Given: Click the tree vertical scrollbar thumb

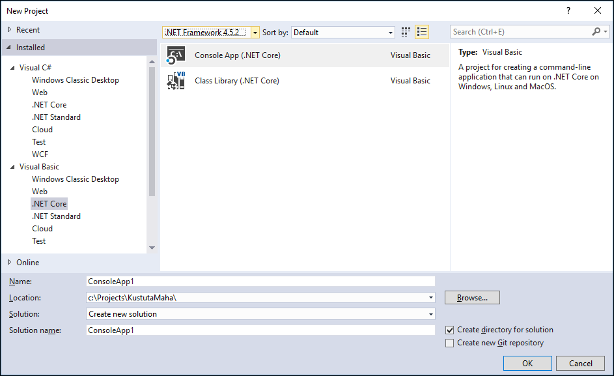Looking at the screenshot, I should (152, 132).
